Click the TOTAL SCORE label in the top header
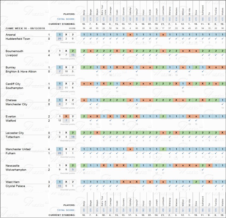Viewport: 226px width, 218px height. 66,19
